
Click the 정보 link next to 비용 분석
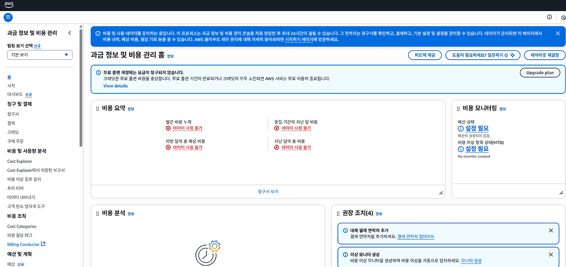click(131, 214)
